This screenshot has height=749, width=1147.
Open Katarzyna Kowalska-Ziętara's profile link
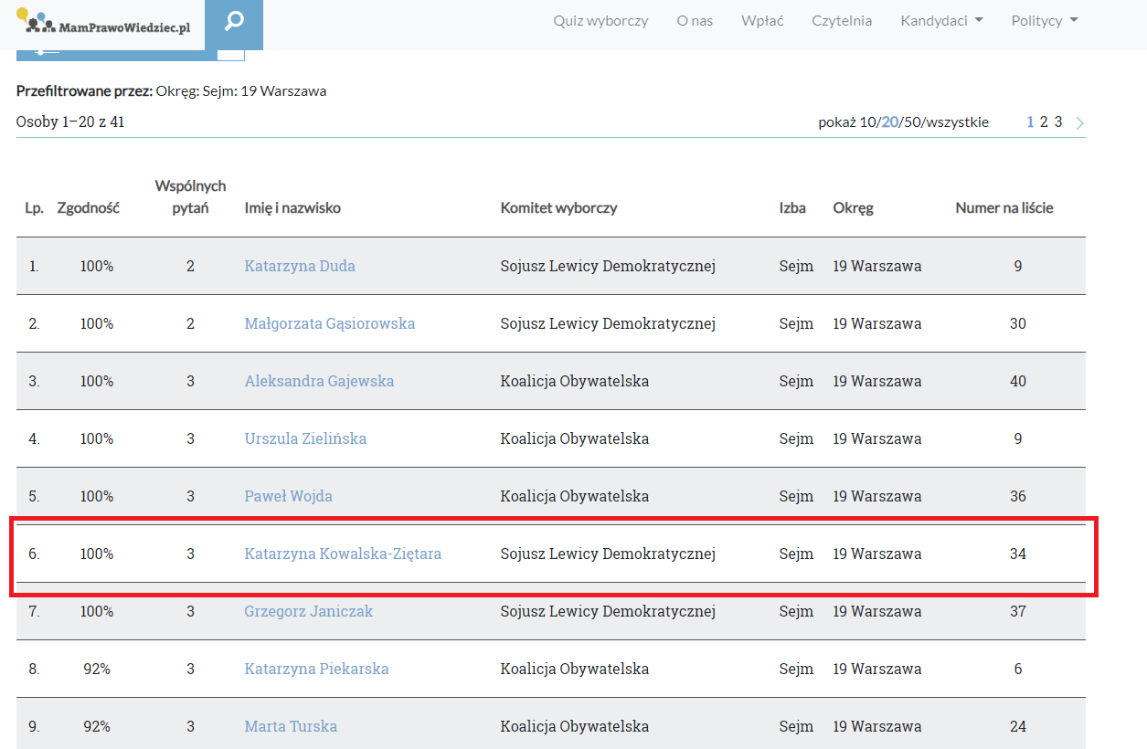point(343,554)
